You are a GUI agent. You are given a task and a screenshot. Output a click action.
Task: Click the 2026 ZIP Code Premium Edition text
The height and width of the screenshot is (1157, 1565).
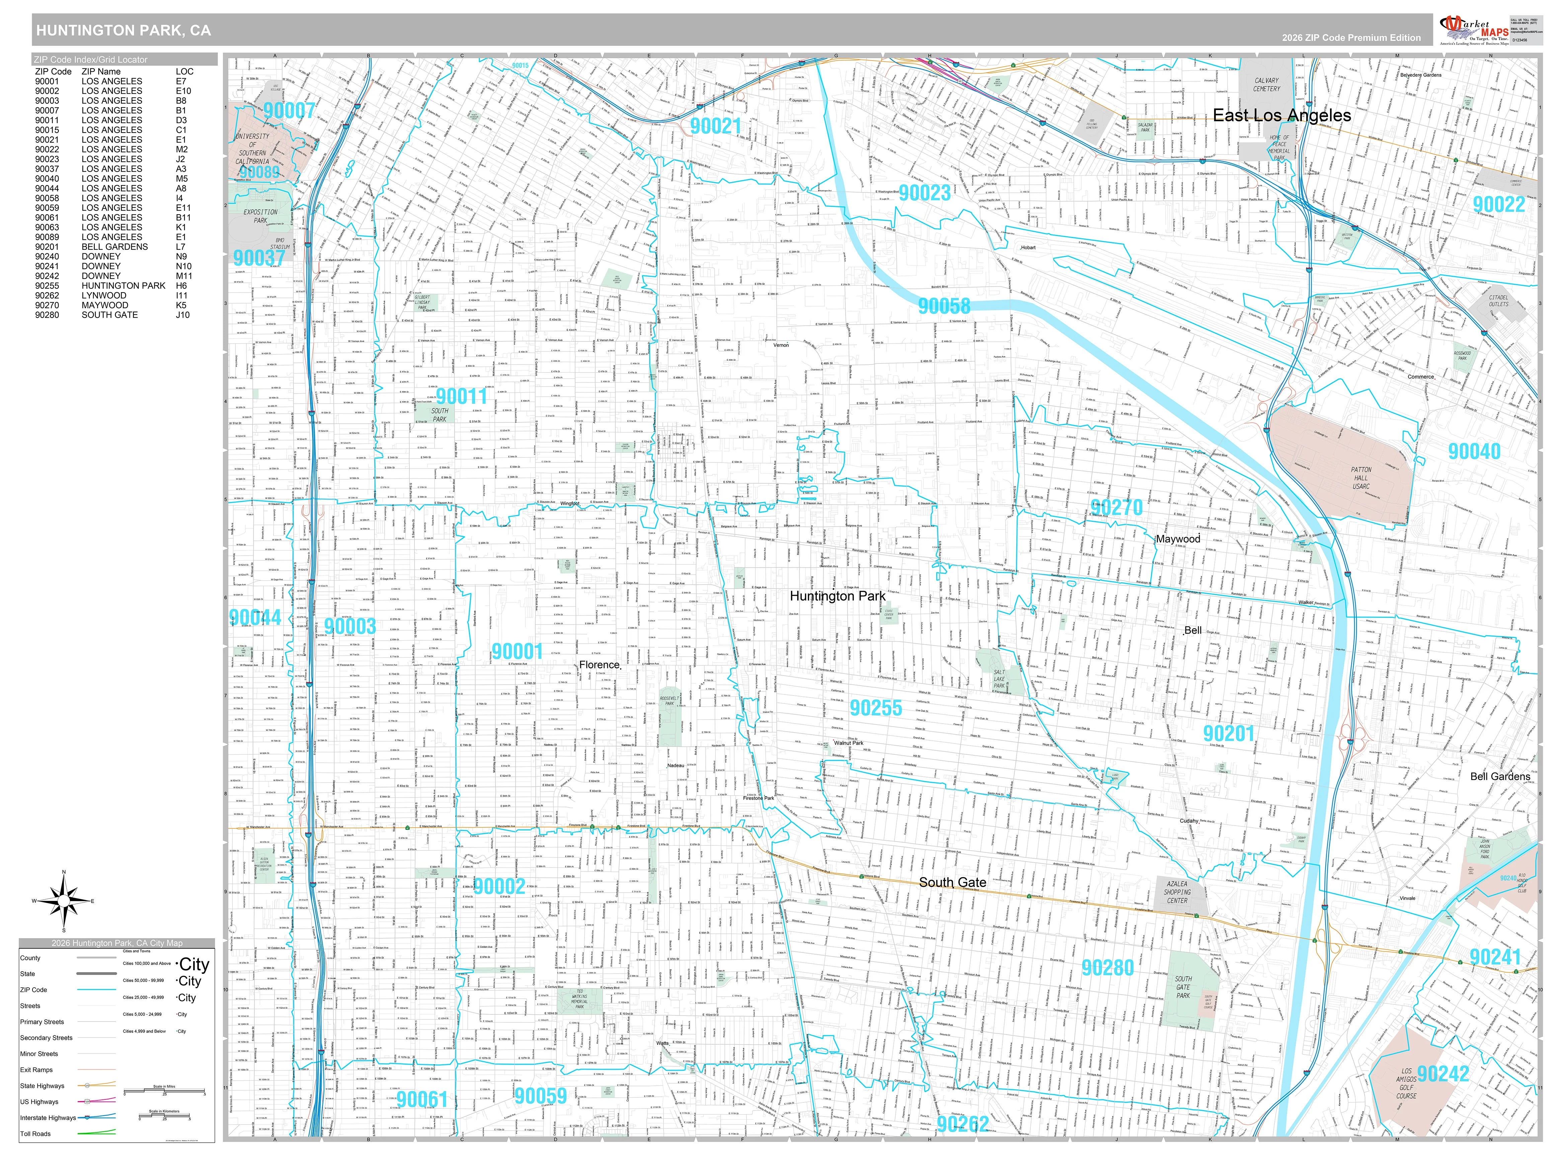[x=1351, y=38]
